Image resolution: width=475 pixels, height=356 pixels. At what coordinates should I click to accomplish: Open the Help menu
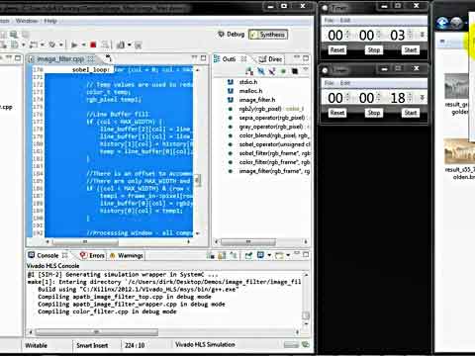(x=50, y=21)
